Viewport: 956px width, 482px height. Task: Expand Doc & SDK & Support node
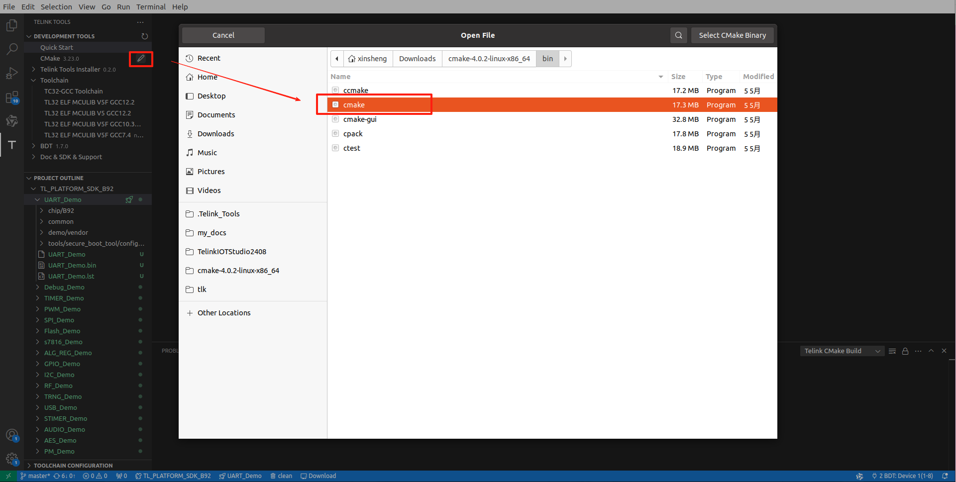coord(33,157)
